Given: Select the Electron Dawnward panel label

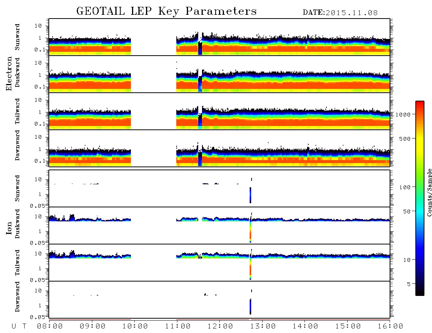Looking at the screenshot, I should pos(17,145).
